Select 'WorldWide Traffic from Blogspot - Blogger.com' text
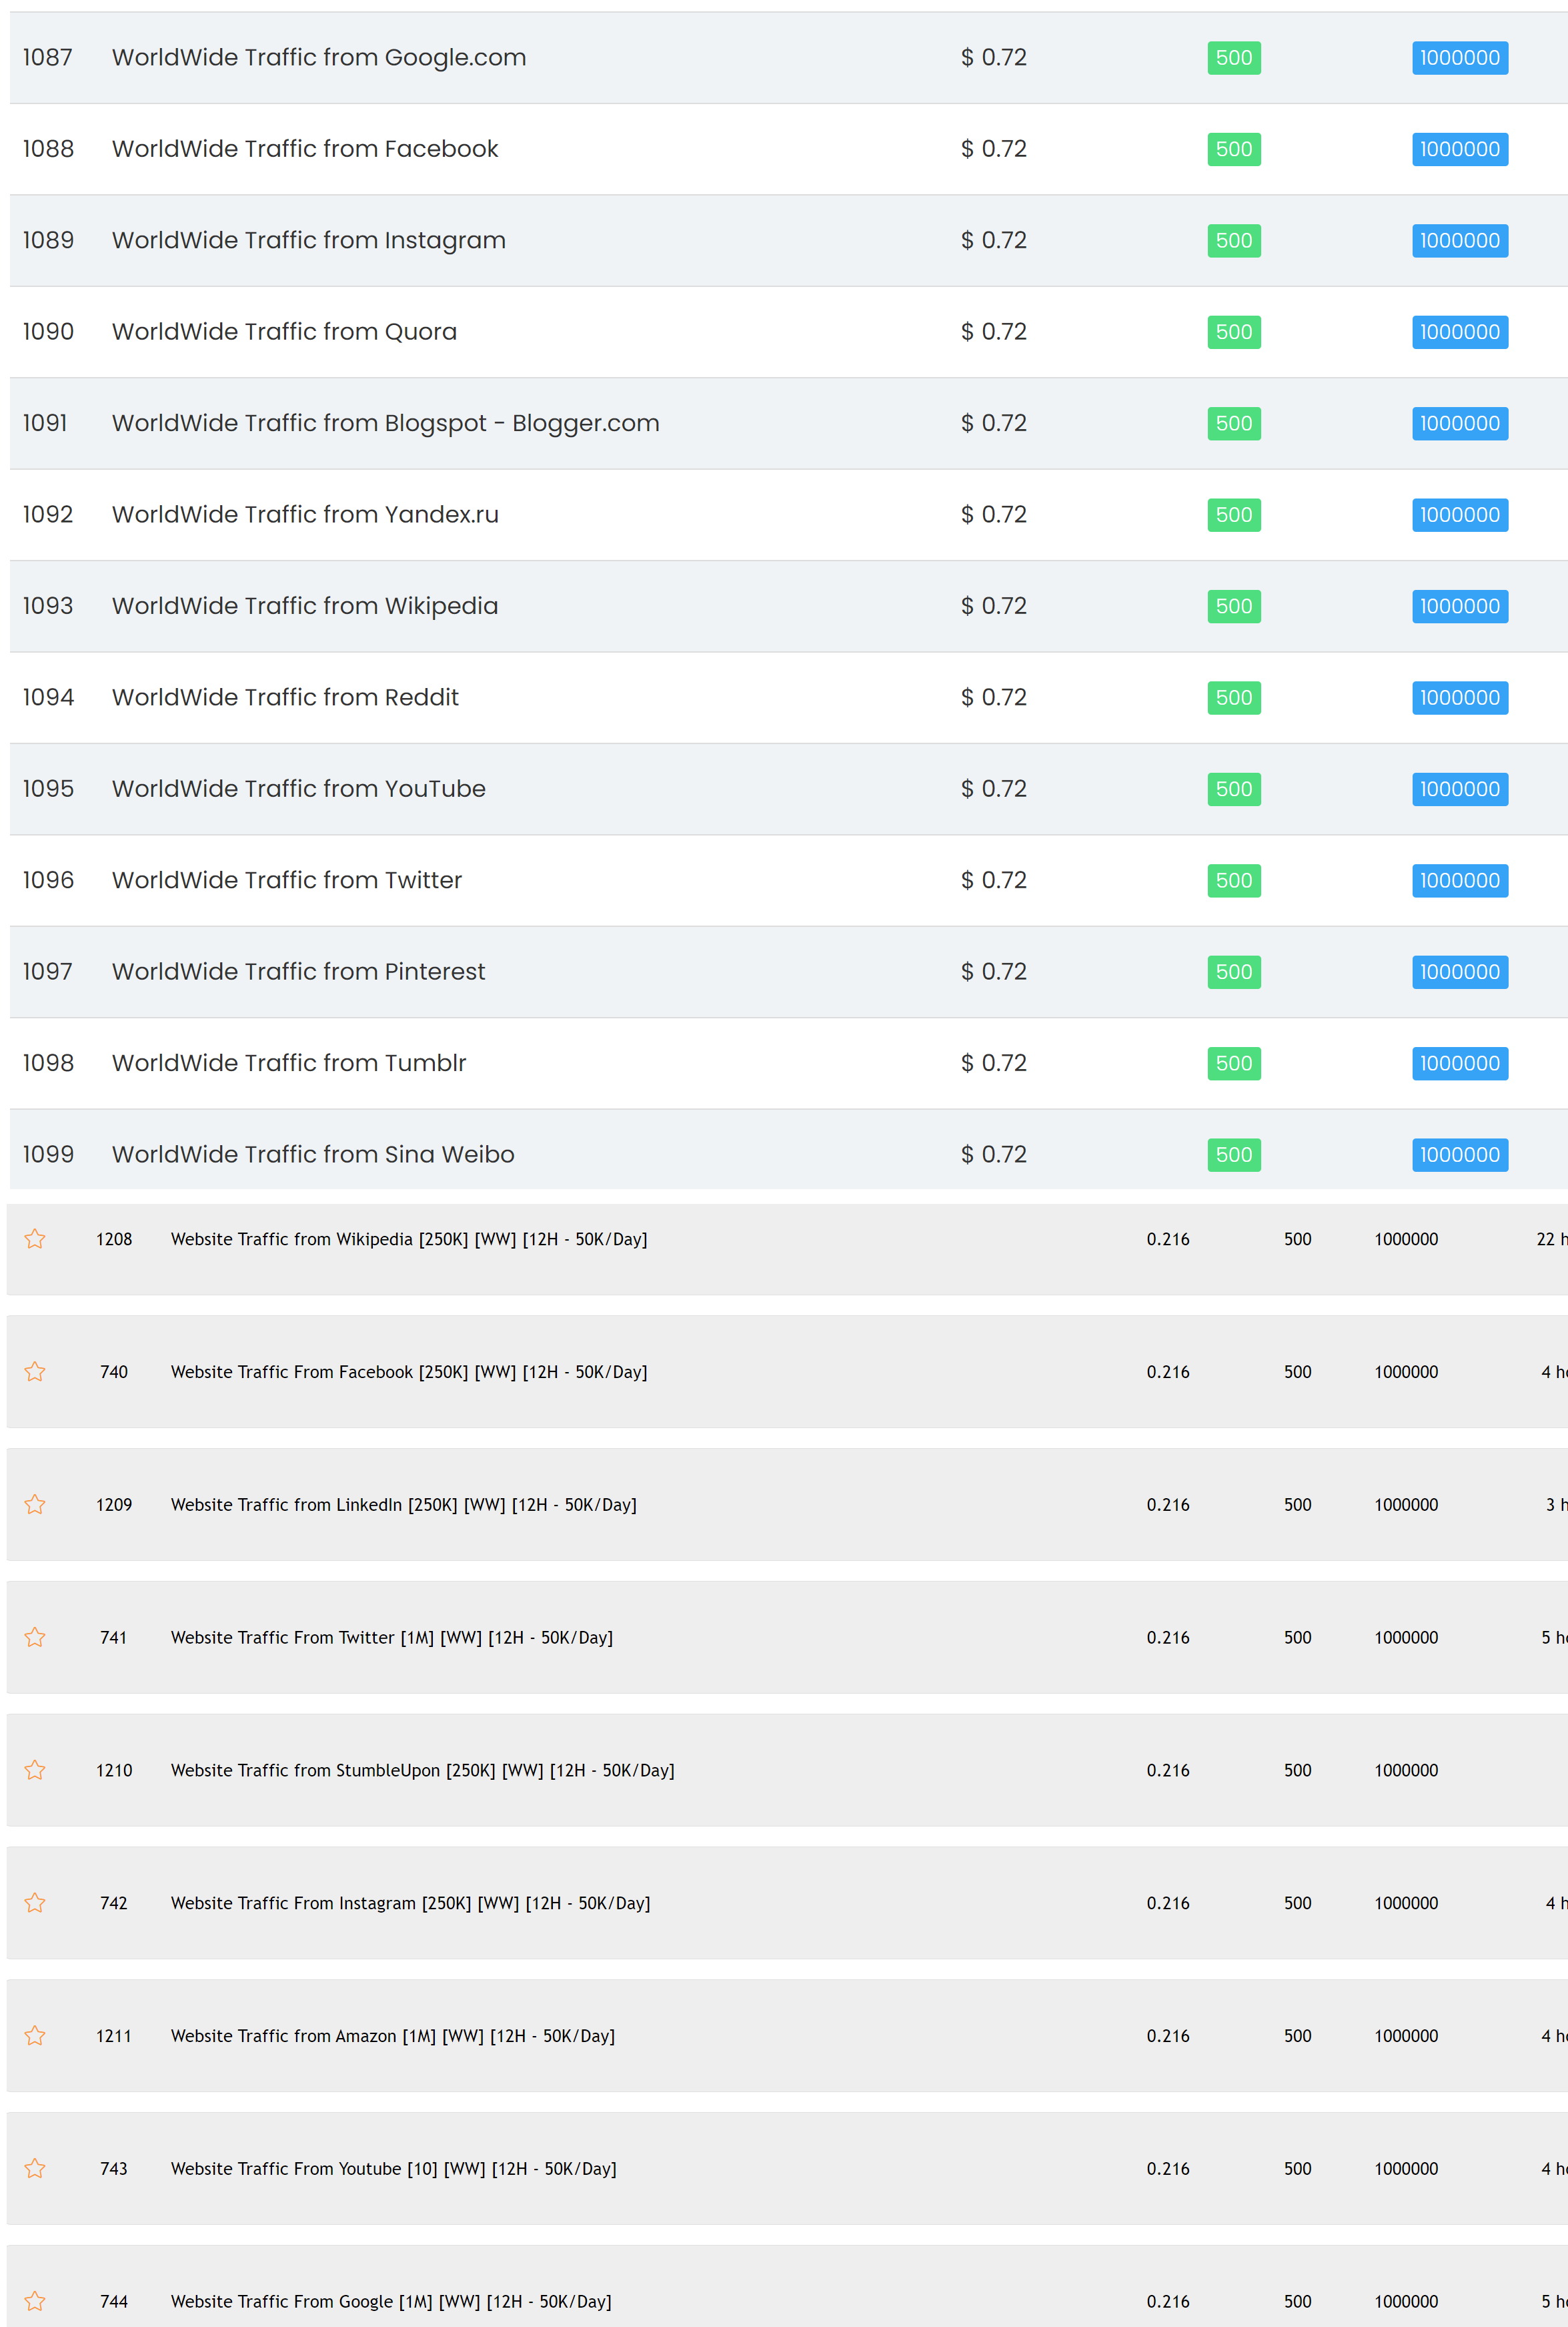1568x2327 pixels. click(386, 423)
